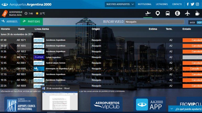Click Cancelado status for AU 2661
This screenshot has width=202, height=113.
pos(192,63)
